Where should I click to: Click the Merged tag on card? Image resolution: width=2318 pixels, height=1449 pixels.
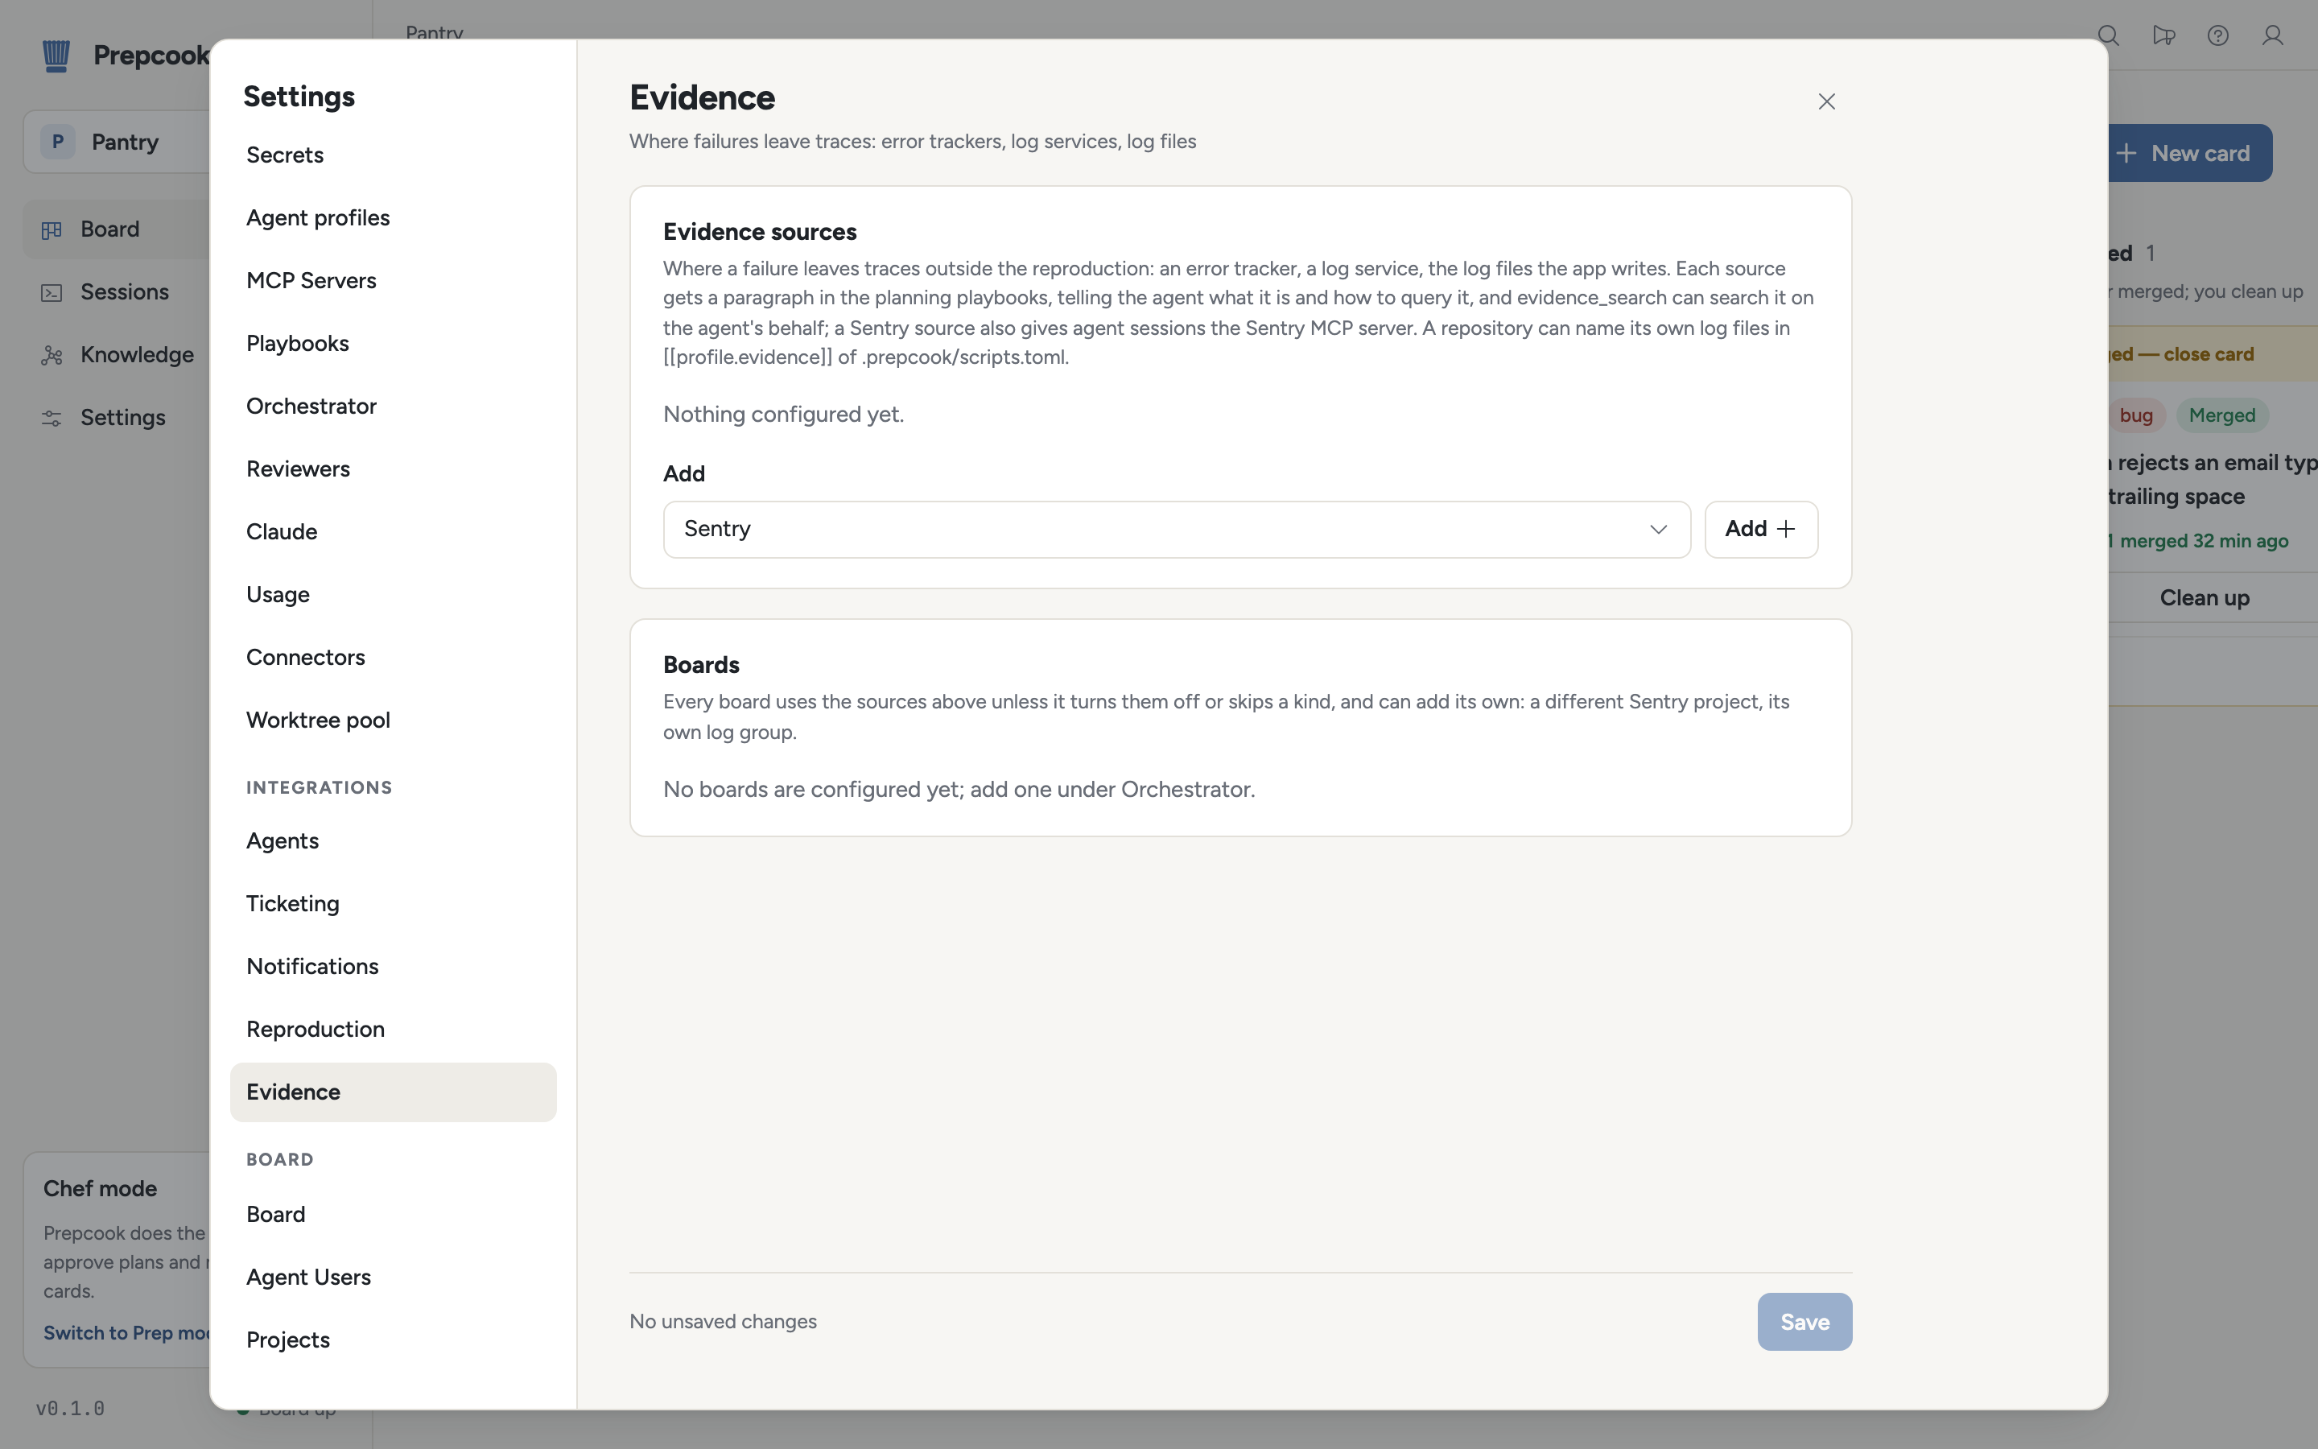click(x=2222, y=416)
